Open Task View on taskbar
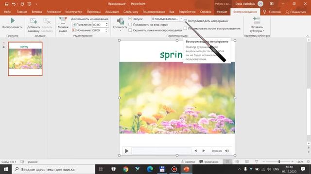This screenshot has height=174, width=311. 101,169
